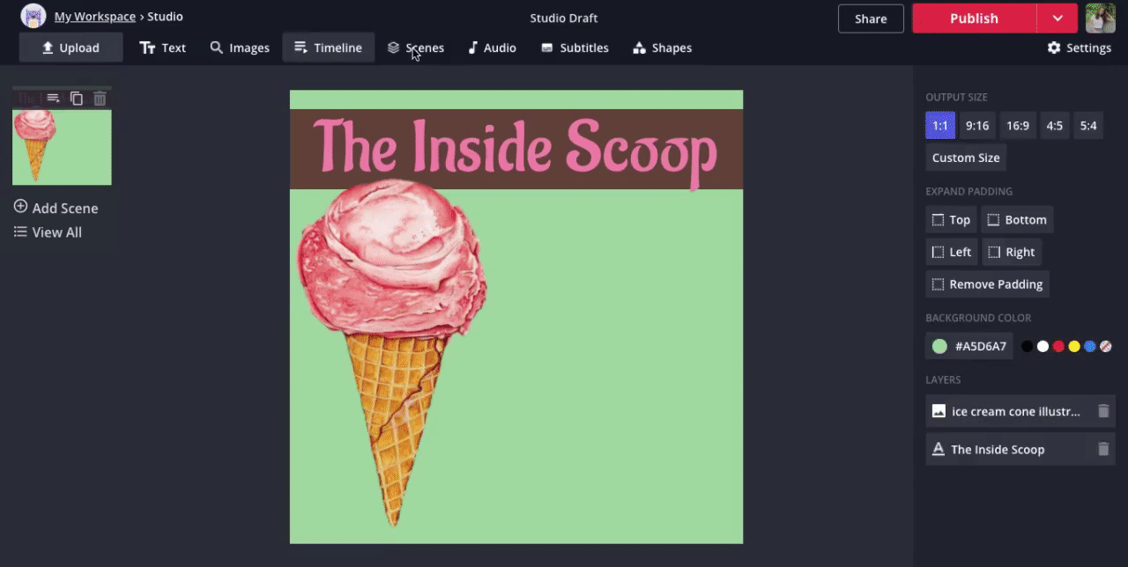Delete the ice cream cone illustration layer
1128x567 pixels.
pyautogui.click(x=1103, y=411)
